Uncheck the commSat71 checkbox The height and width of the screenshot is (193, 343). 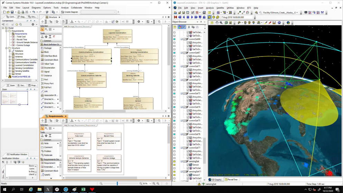[184, 66]
